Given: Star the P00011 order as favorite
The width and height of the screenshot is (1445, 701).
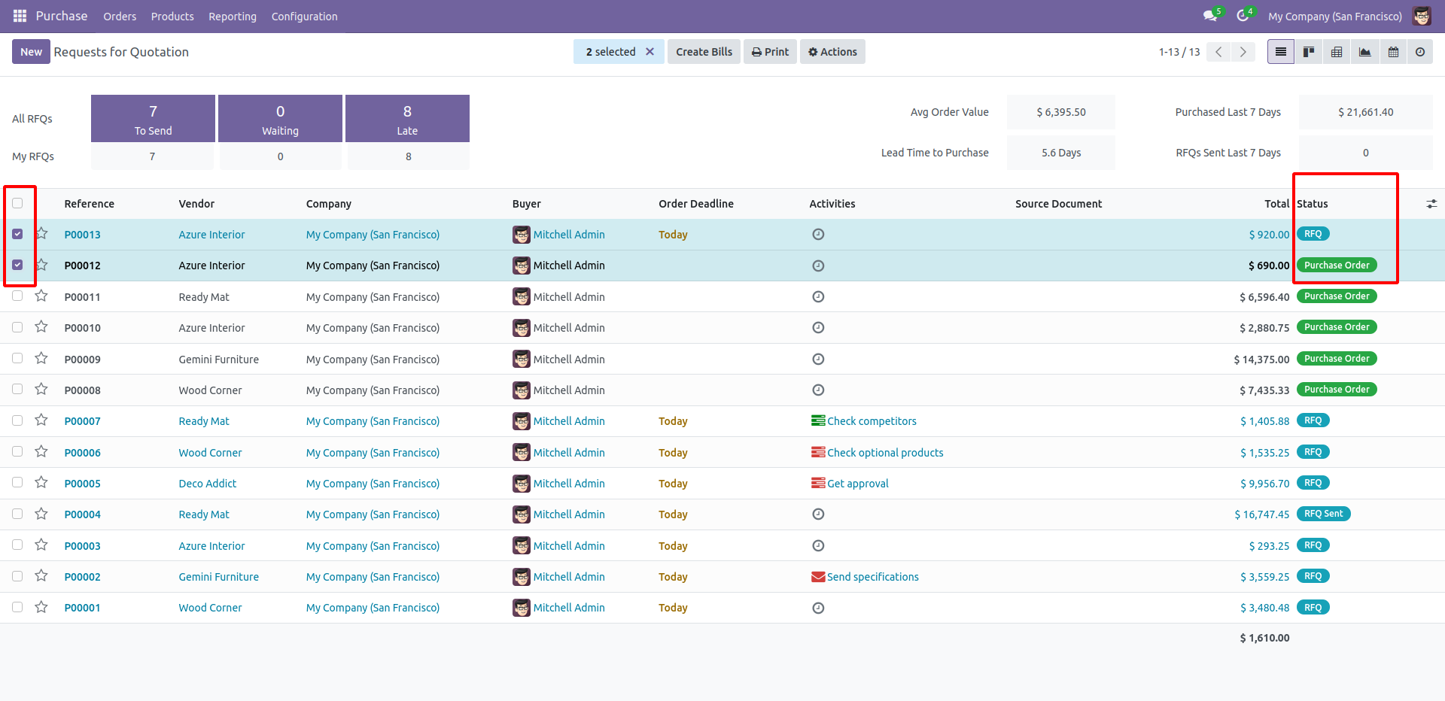Looking at the screenshot, I should [41, 296].
